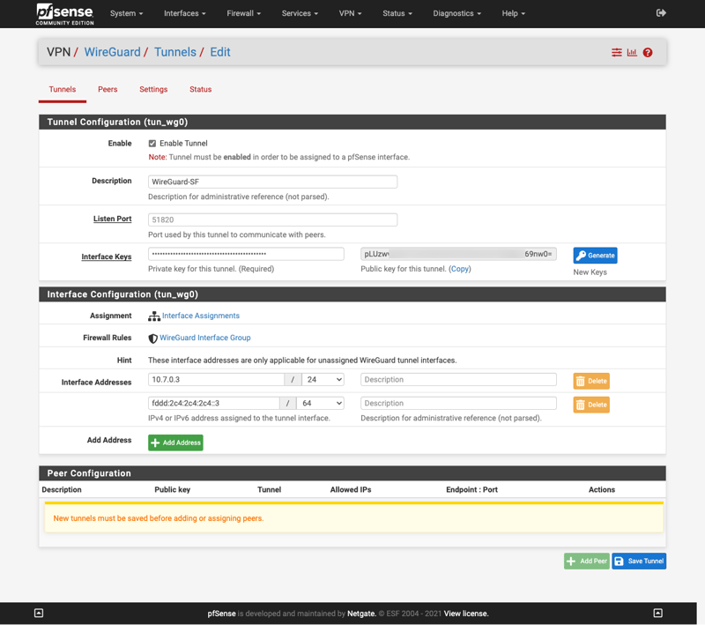This screenshot has height=625, width=705.
Task: Delete the 10.7.0.3 interface address
Action: 591,381
